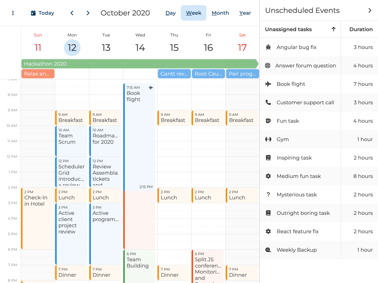Click the phone icon for Customer support call
Image resolution: width=378 pixels, height=283 pixels.
[x=268, y=102]
